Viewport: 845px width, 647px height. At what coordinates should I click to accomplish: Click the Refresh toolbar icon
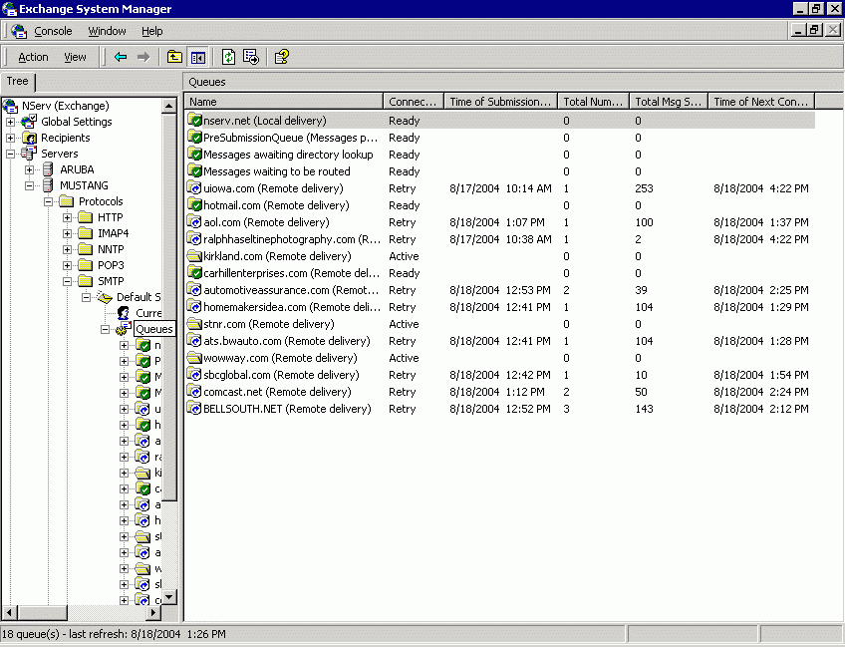pos(228,57)
